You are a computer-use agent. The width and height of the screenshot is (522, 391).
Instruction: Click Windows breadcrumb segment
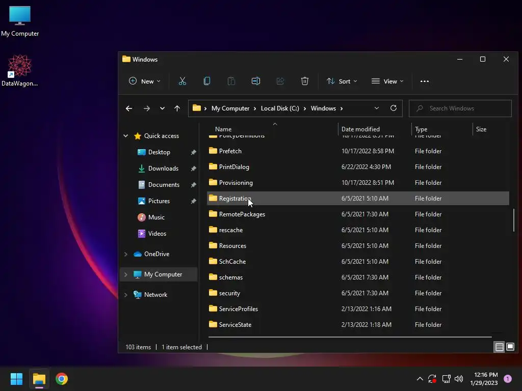pos(323,108)
